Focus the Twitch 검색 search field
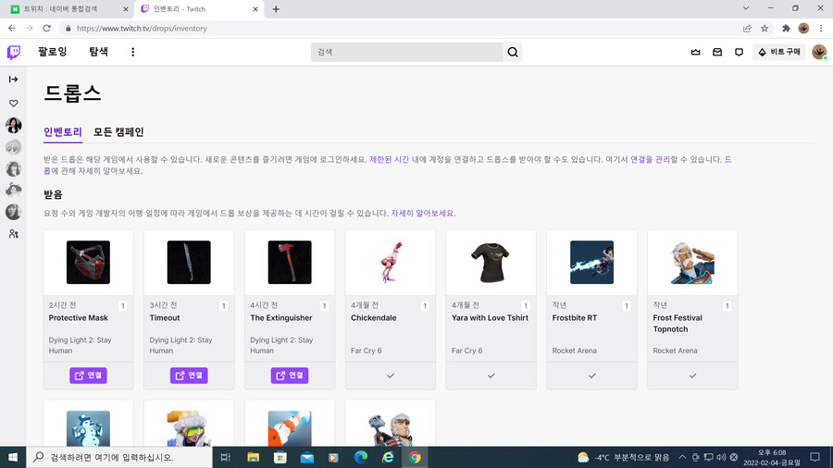 [407, 53]
